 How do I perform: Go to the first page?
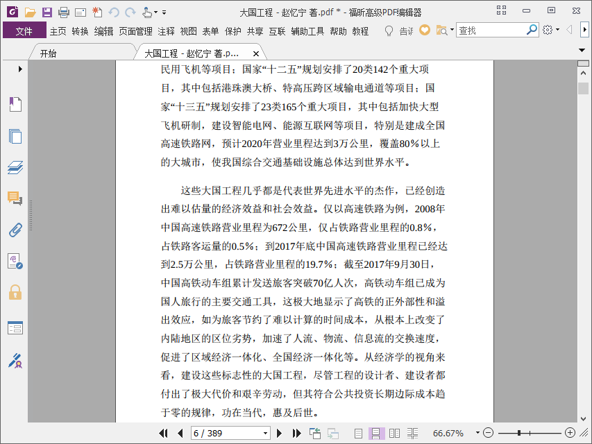[x=164, y=433]
